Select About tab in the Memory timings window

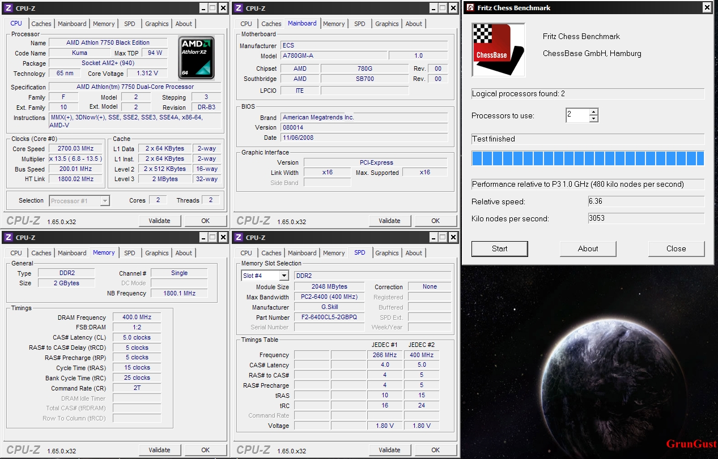[184, 253]
